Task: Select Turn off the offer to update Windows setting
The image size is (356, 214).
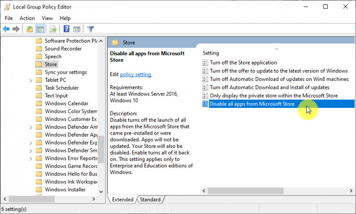Action: (x=279, y=71)
